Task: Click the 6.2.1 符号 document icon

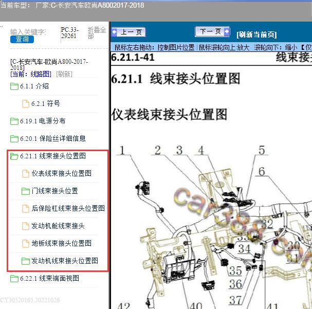Action: pos(26,104)
